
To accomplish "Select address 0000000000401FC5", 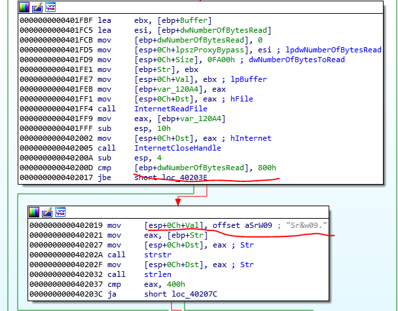I will [x=56, y=30].
